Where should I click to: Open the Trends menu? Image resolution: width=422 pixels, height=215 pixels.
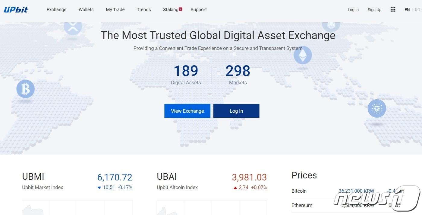tap(144, 10)
